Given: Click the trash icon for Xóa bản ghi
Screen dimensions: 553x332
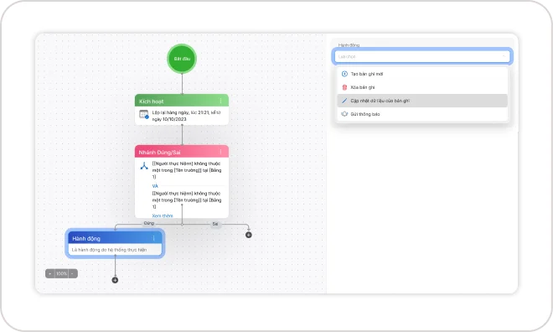Looking at the screenshot, I should point(344,87).
